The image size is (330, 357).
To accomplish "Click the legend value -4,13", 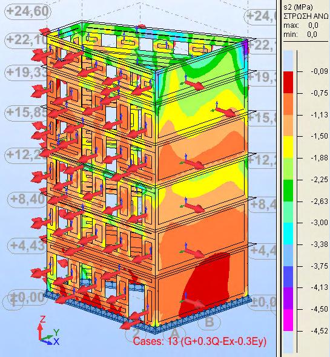I will [x=320, y=287].
